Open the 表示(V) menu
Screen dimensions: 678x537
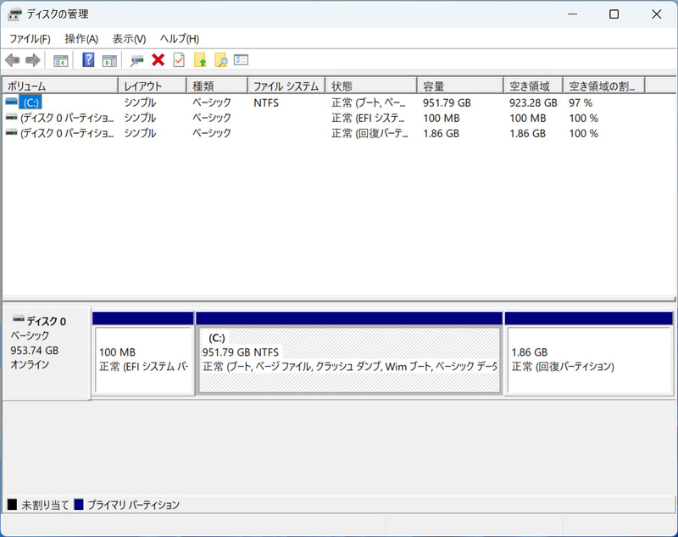[129, 39]
